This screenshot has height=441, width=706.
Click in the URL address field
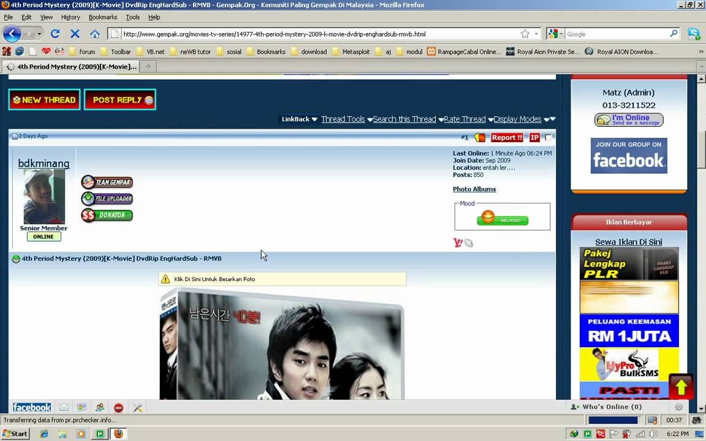point(319,34)
